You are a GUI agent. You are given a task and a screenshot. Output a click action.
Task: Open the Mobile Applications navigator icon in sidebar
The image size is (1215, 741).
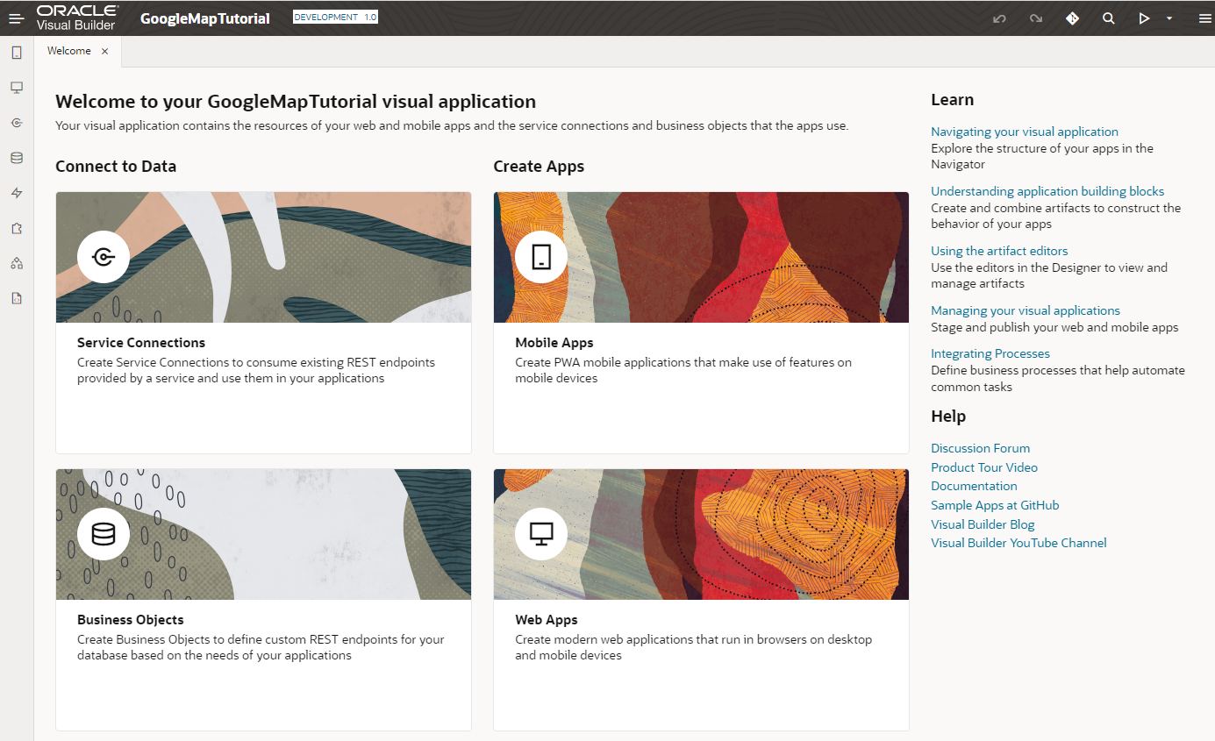tap(16, 53)
